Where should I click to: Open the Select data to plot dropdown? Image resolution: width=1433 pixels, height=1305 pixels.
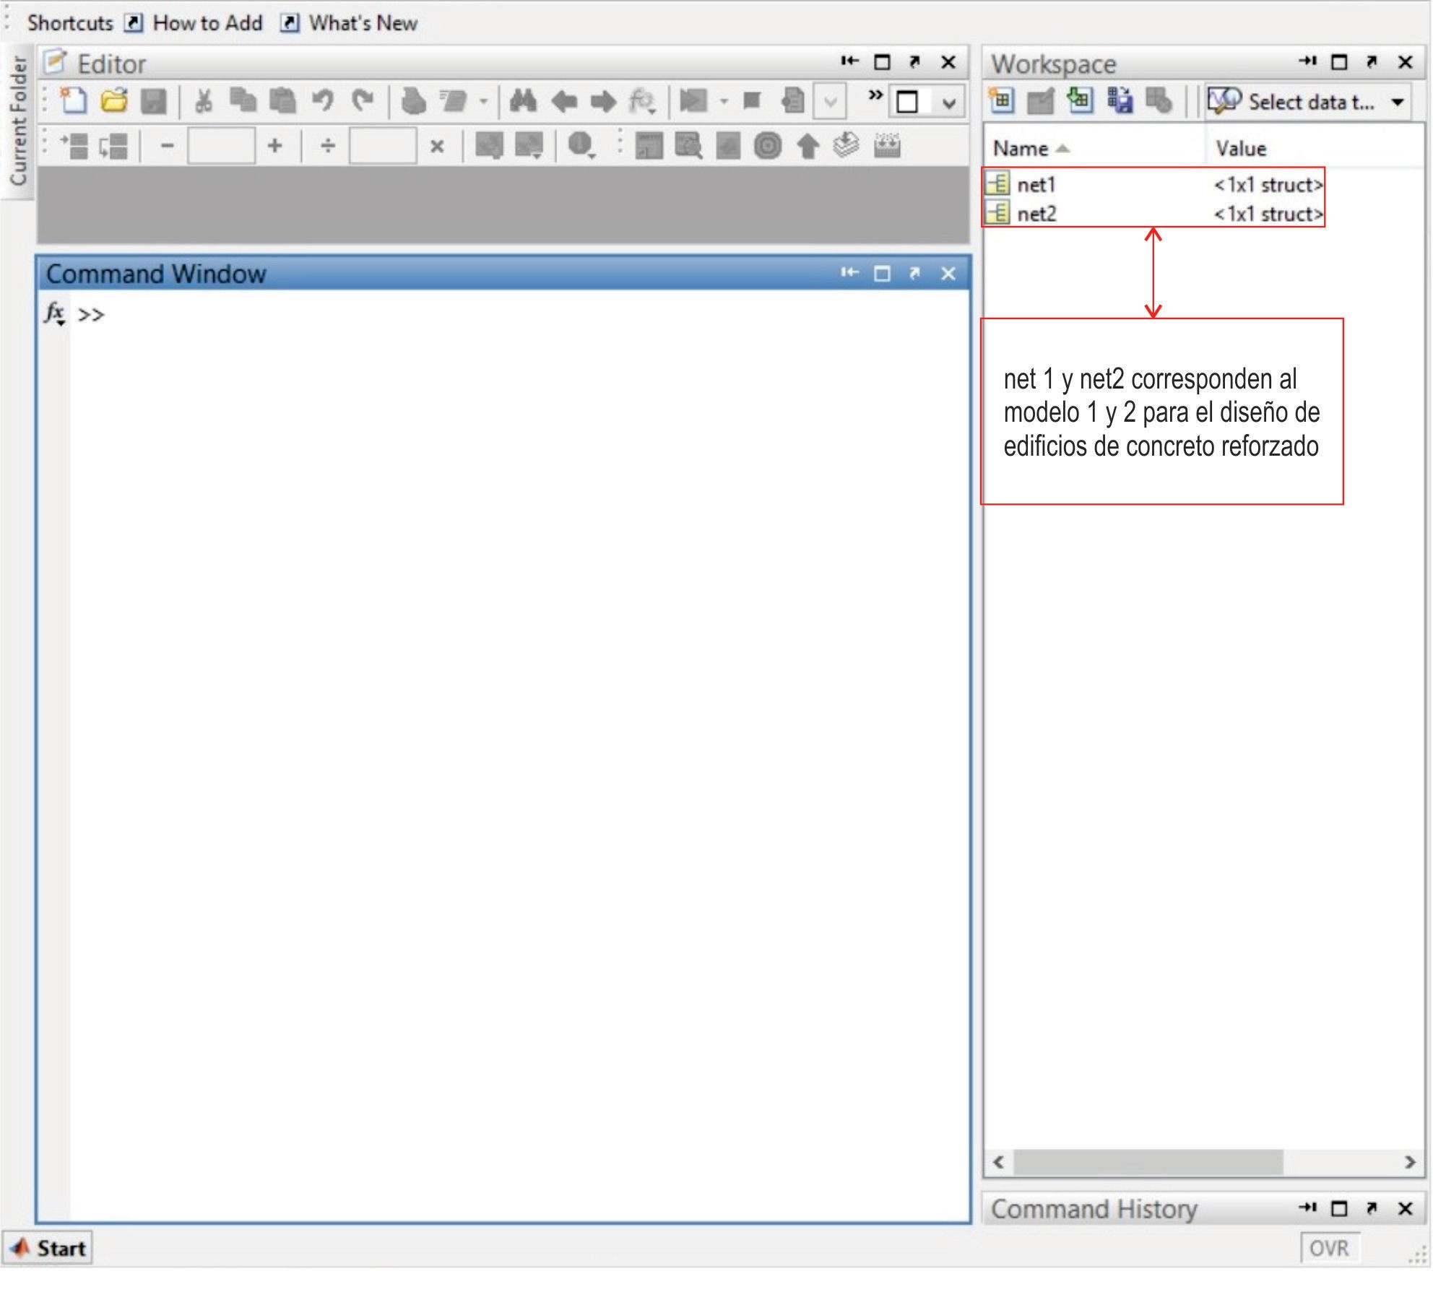click(1398, 102)
